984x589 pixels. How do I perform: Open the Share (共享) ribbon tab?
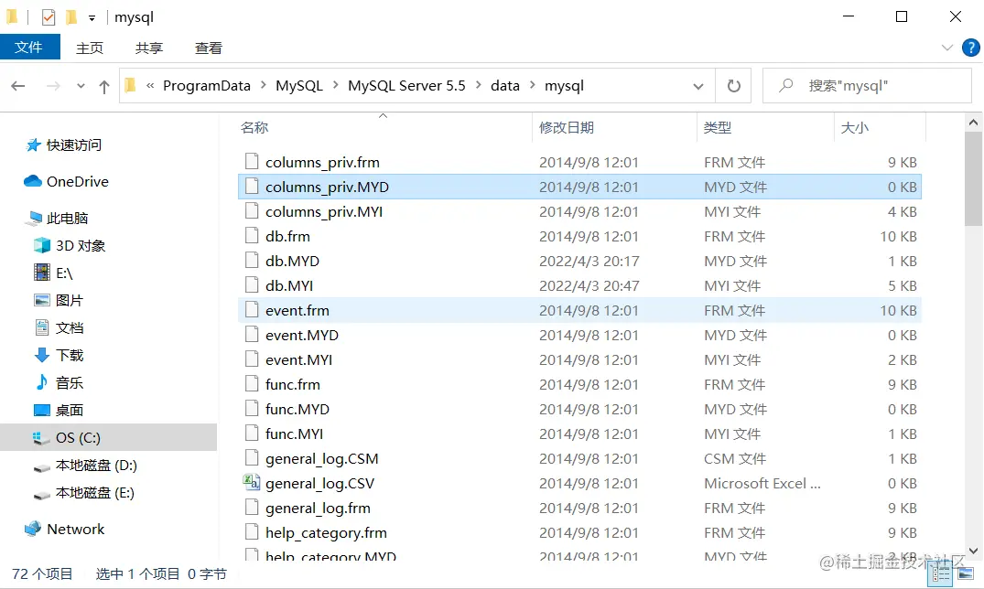click(x=148, y=48)
